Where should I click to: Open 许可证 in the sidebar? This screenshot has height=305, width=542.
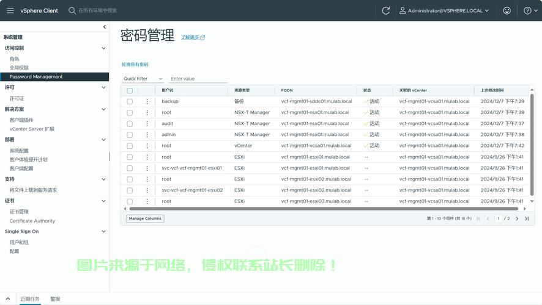17,99
